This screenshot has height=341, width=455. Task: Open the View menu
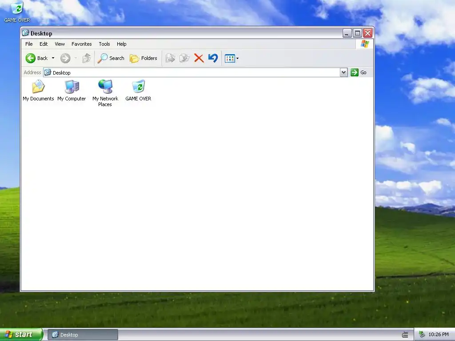point(60,44)
